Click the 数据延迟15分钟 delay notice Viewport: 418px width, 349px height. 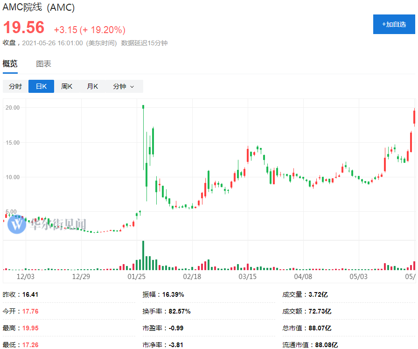click(x=144, y=43)
